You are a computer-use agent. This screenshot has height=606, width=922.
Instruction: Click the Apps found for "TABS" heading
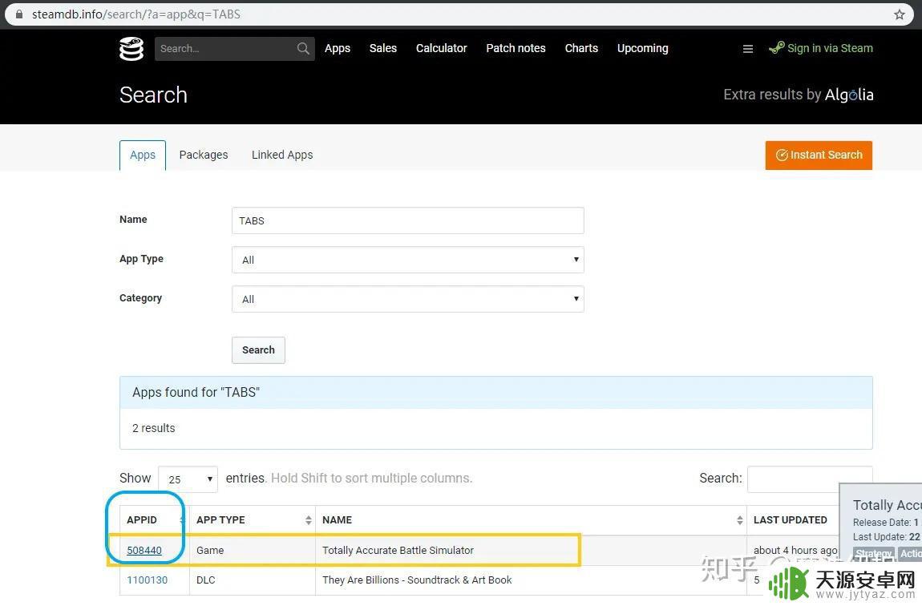pos(196,393)
